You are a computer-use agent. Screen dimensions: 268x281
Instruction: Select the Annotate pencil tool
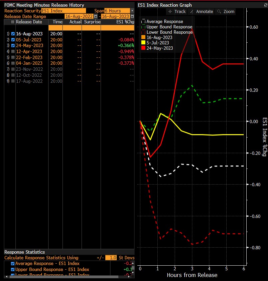click(x=201, y=11)
